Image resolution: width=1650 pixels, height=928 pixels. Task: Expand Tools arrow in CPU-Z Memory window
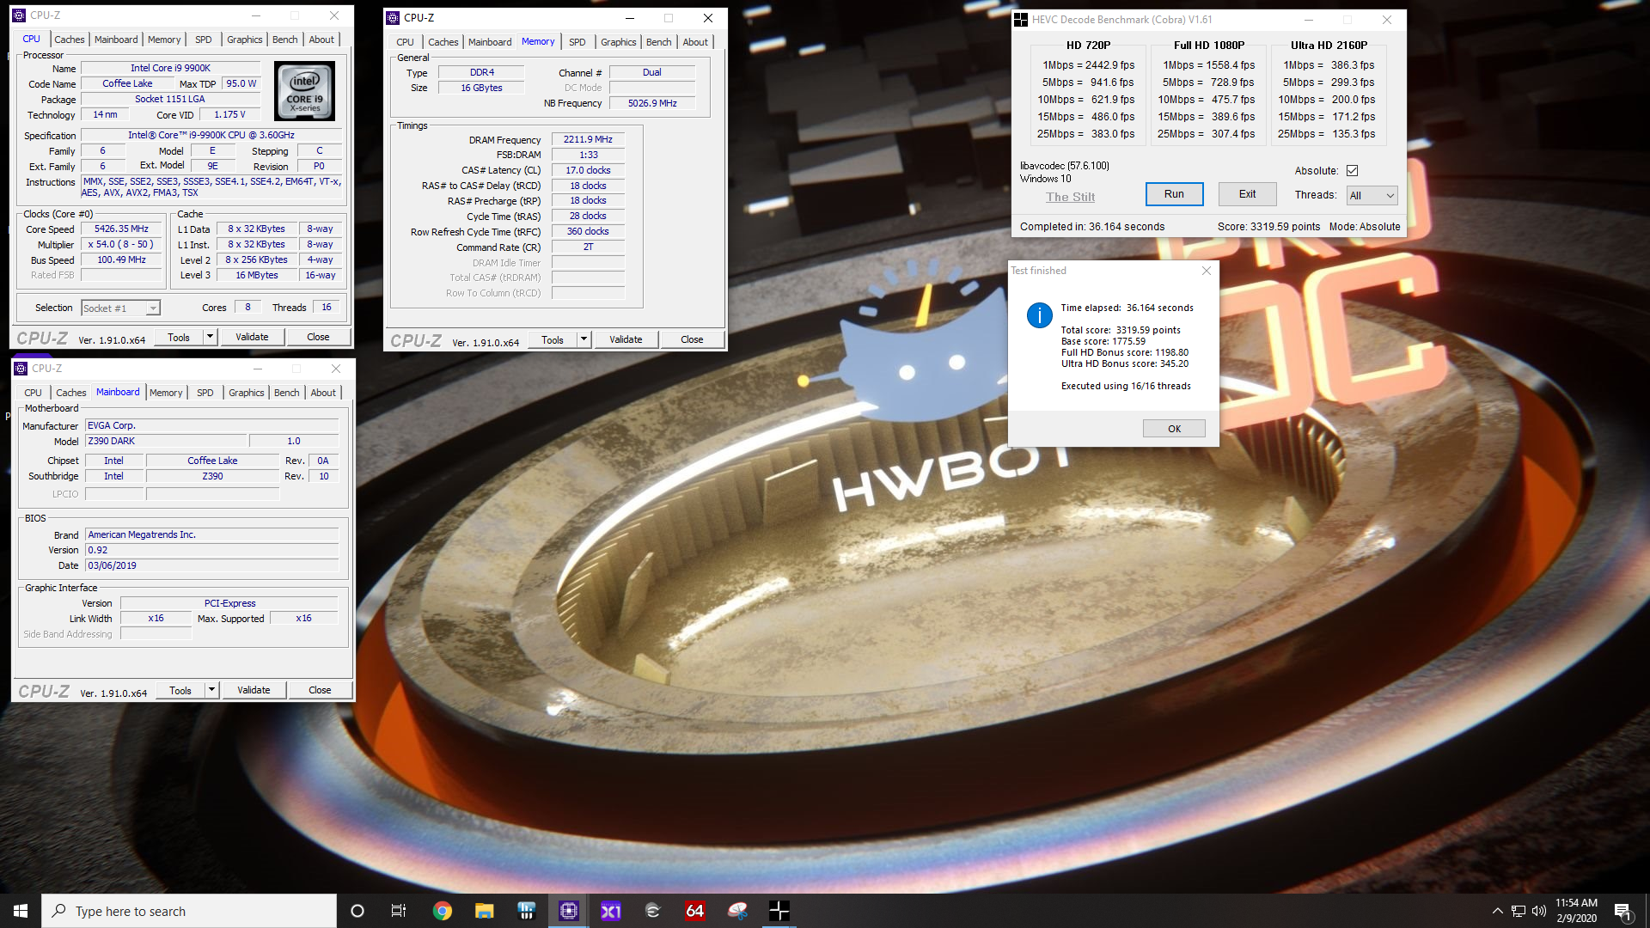tap(584, 339)
